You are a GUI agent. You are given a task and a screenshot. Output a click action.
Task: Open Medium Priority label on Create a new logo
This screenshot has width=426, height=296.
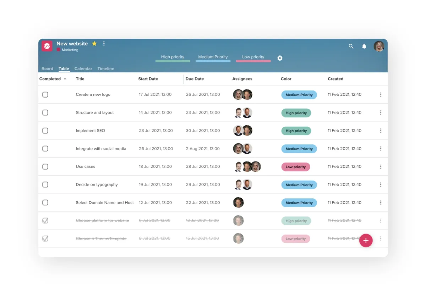pyautogui.click(x=299, y=95)
